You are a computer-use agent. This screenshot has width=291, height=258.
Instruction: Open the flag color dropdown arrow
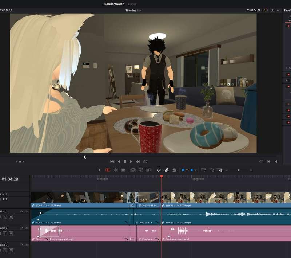point(187,170)
